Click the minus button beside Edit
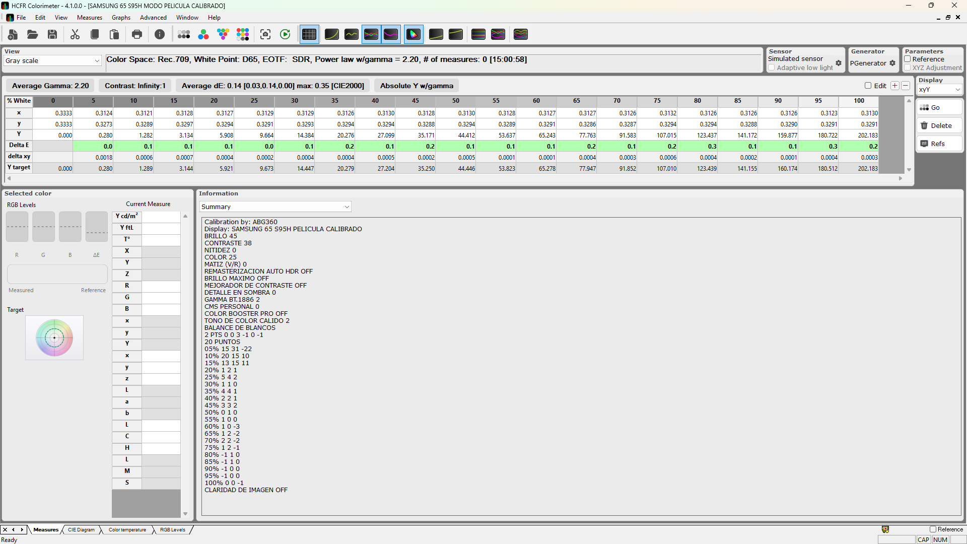 (x=906, y=86)
